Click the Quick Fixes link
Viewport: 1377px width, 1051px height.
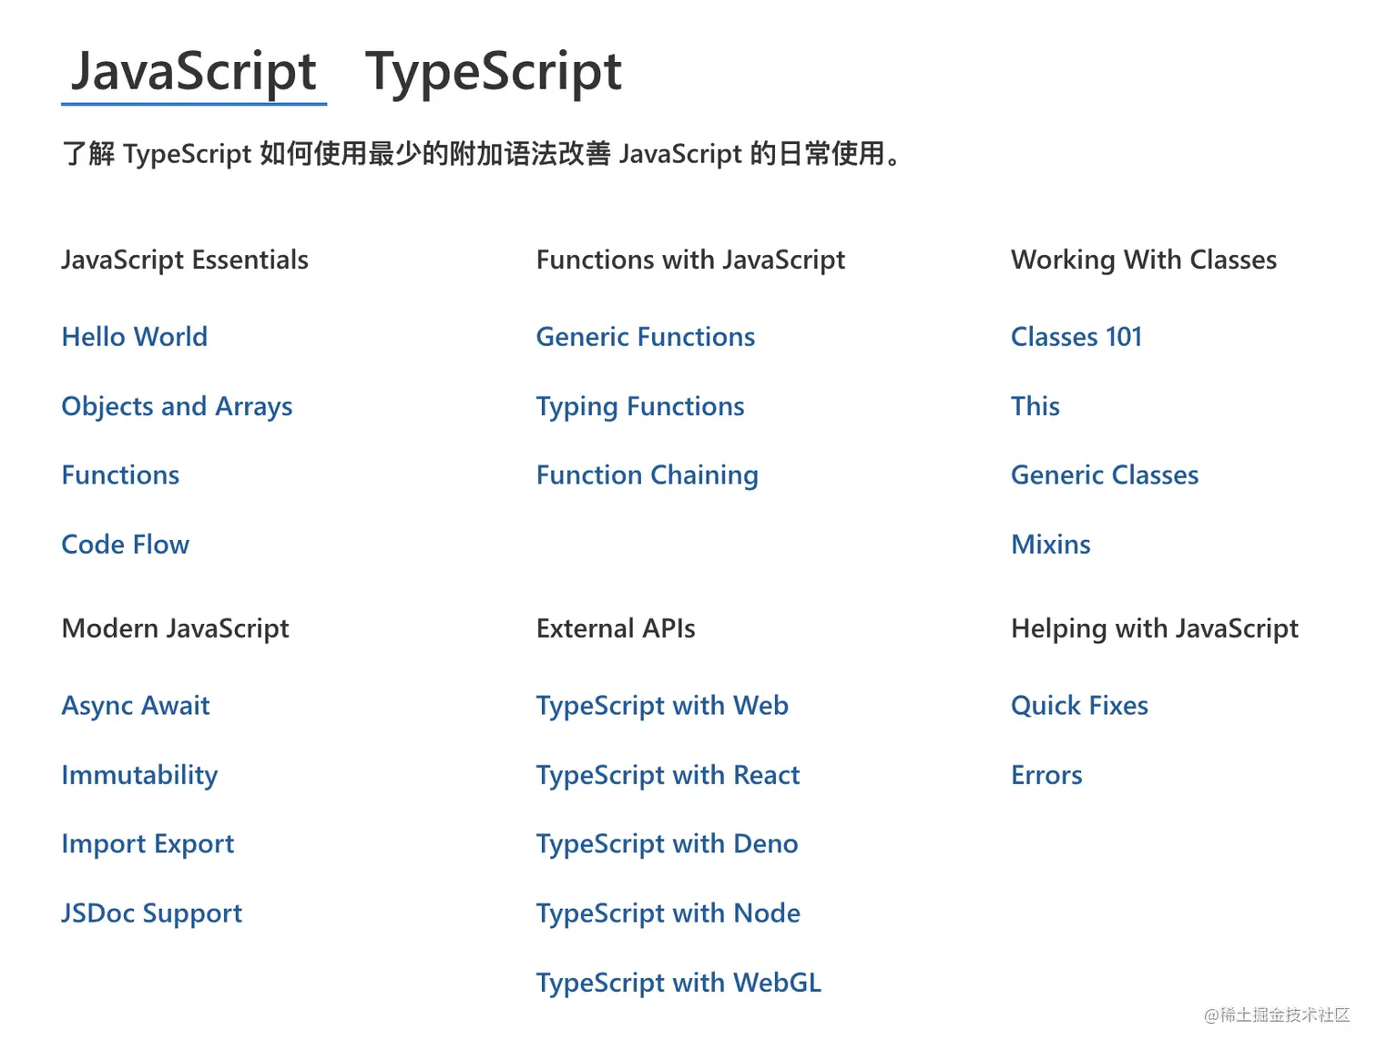(x=1080, y=706)
